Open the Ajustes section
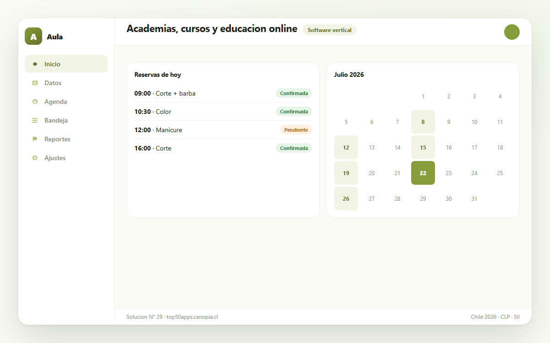This screenshot has height=343, width=550. [x=66, y=158]
